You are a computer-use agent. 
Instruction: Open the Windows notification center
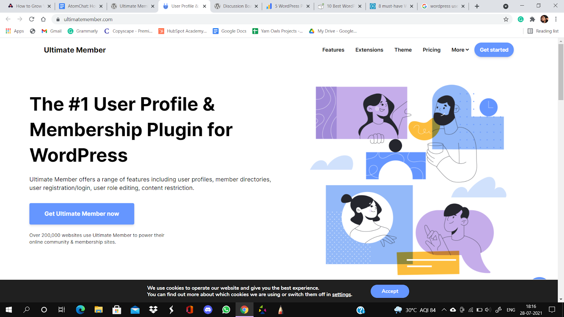coord(552,310)
